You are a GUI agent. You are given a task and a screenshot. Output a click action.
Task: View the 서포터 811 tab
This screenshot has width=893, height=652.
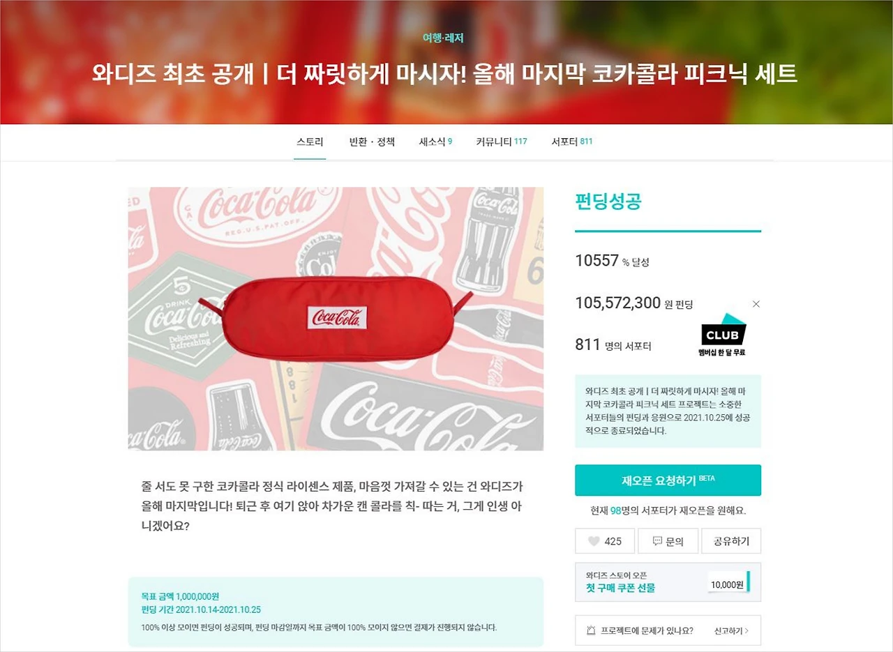tap(572, 142)
